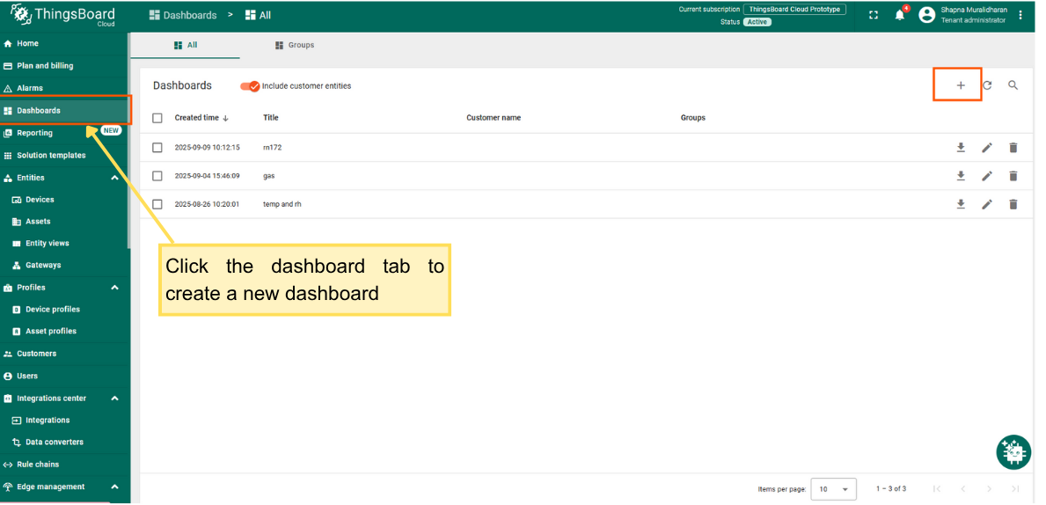Switch to the Groups tab
Viewport: 1046px width, 505px height.
coord(295,45)
